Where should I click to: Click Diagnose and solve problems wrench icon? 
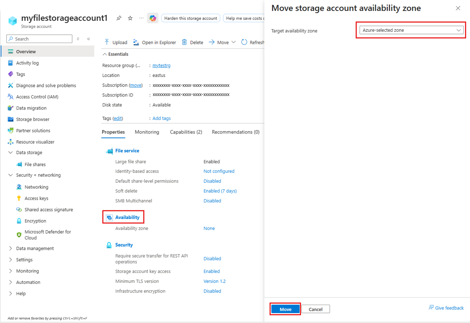[x=11, y=85]
